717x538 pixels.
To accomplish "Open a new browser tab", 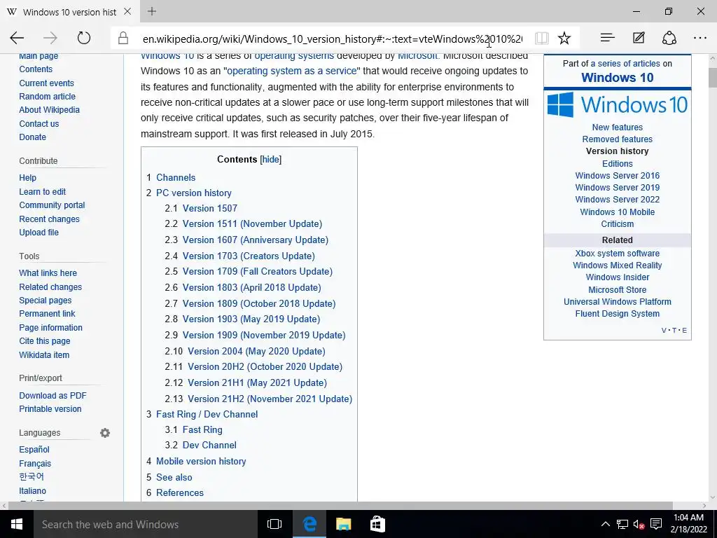I will coord(152,11).
